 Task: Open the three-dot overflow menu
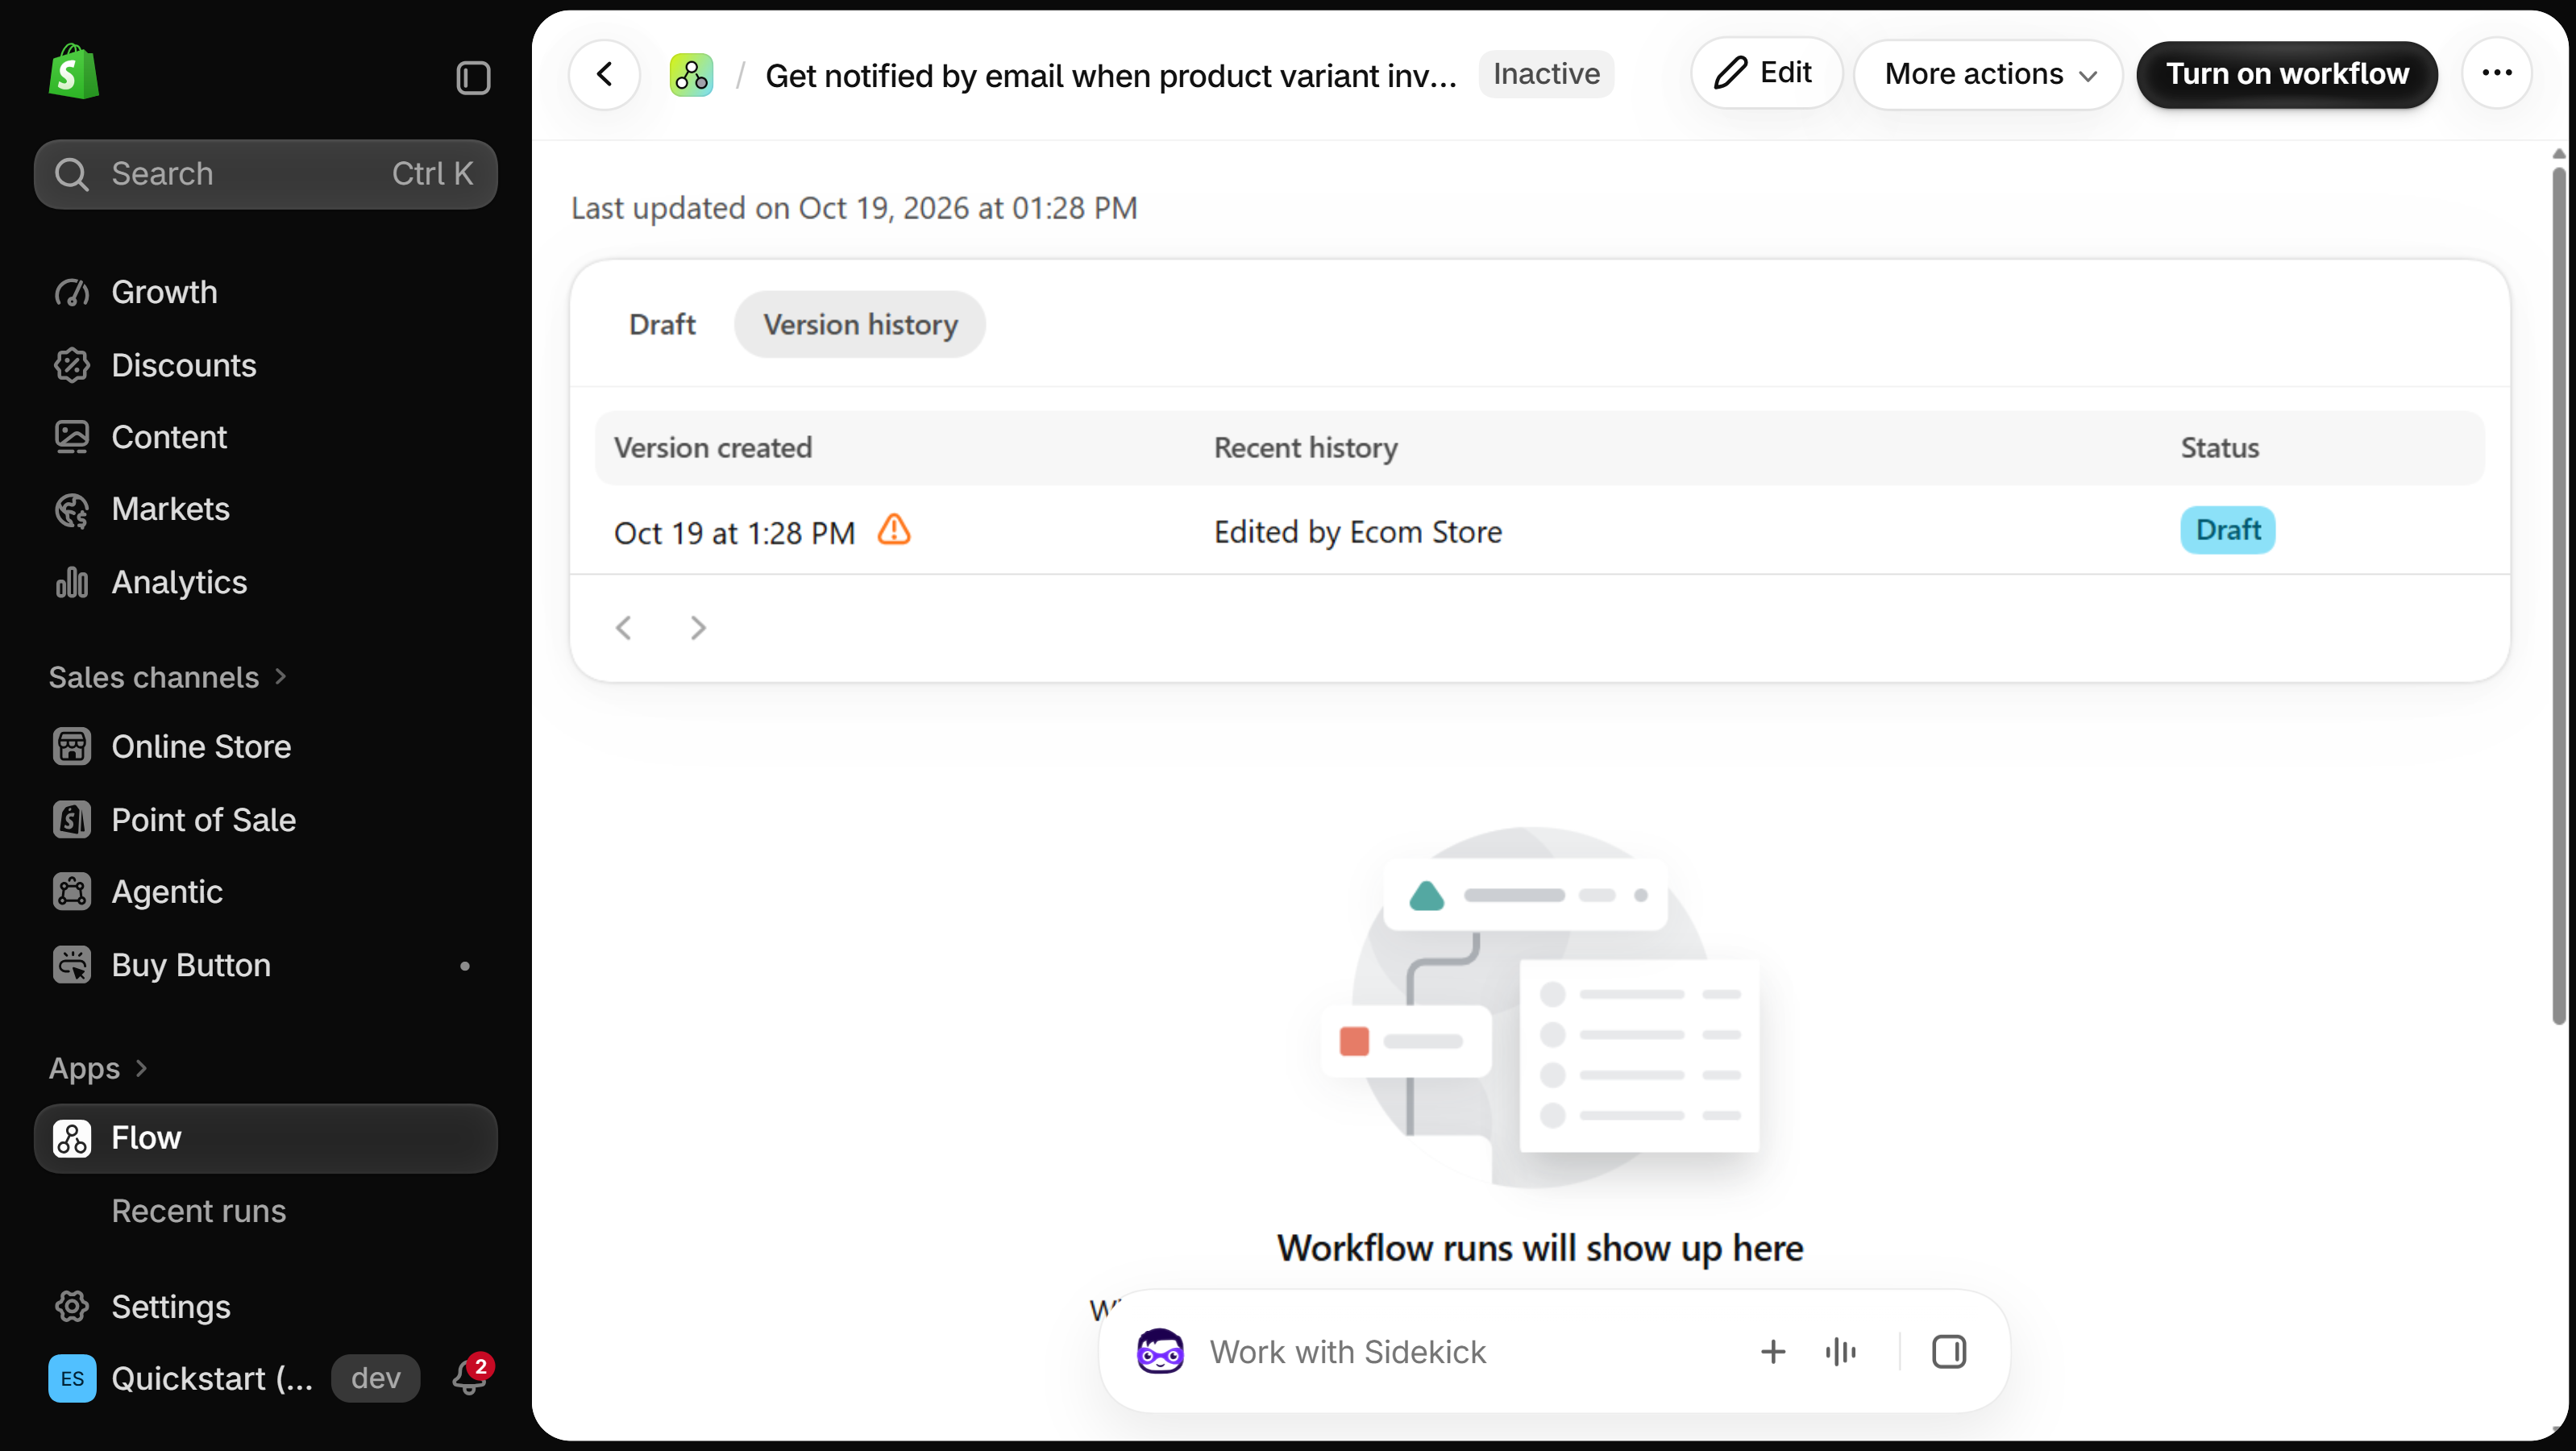[2497, 73]
